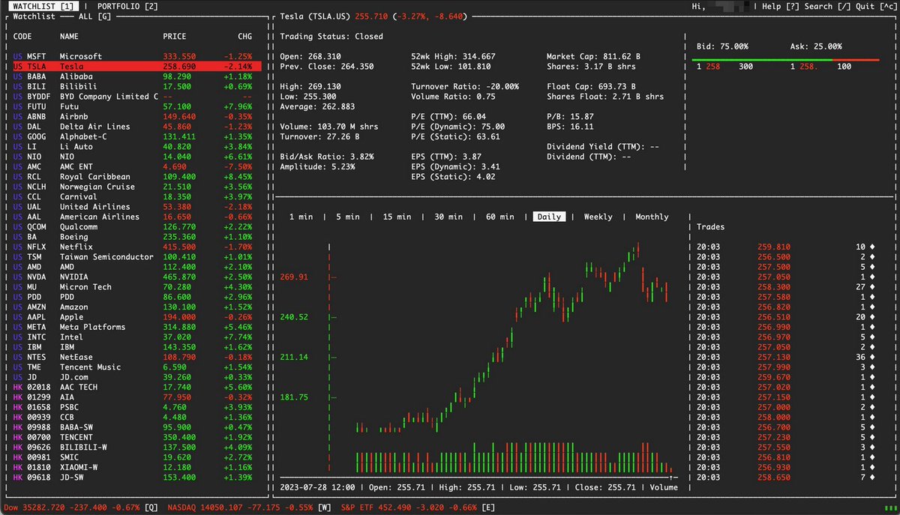Click the Trading Status: Closed text

(x=331, y=36)
